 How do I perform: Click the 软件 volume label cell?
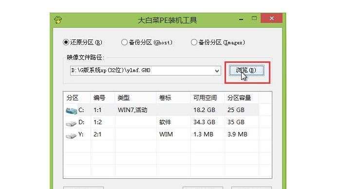(165, 122)
